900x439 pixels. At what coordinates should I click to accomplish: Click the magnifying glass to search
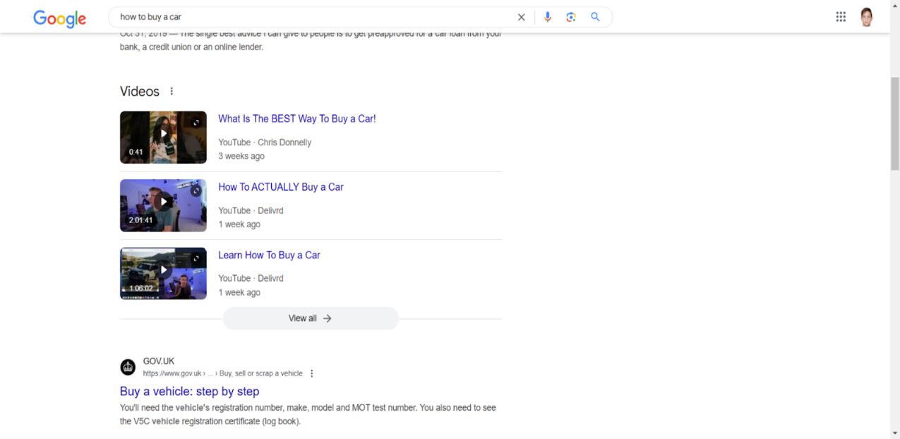tap(595, 16)
